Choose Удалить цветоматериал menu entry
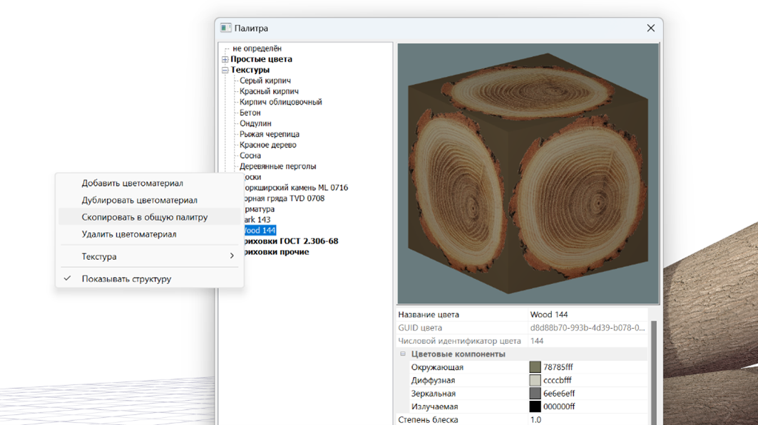The width and height of the screenshot is (758, 425). 128,234
